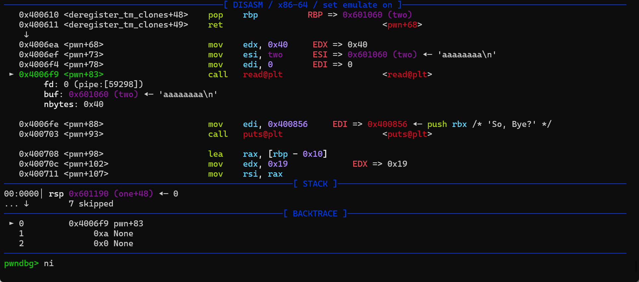Select the STACK section header

tap(315, 184)
